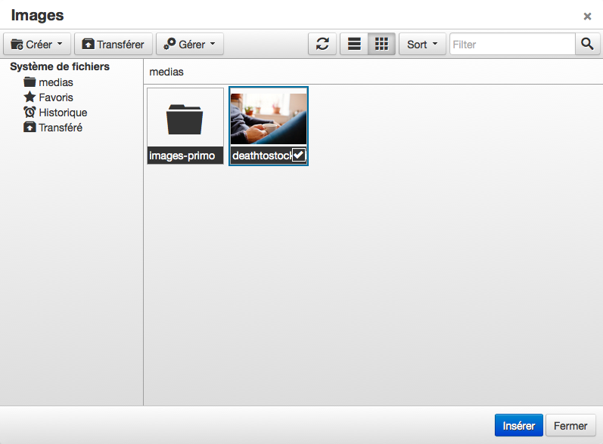603x444 pixels.
Task: Open Favoris in the sidebar
Action: [x=48, y=97]
